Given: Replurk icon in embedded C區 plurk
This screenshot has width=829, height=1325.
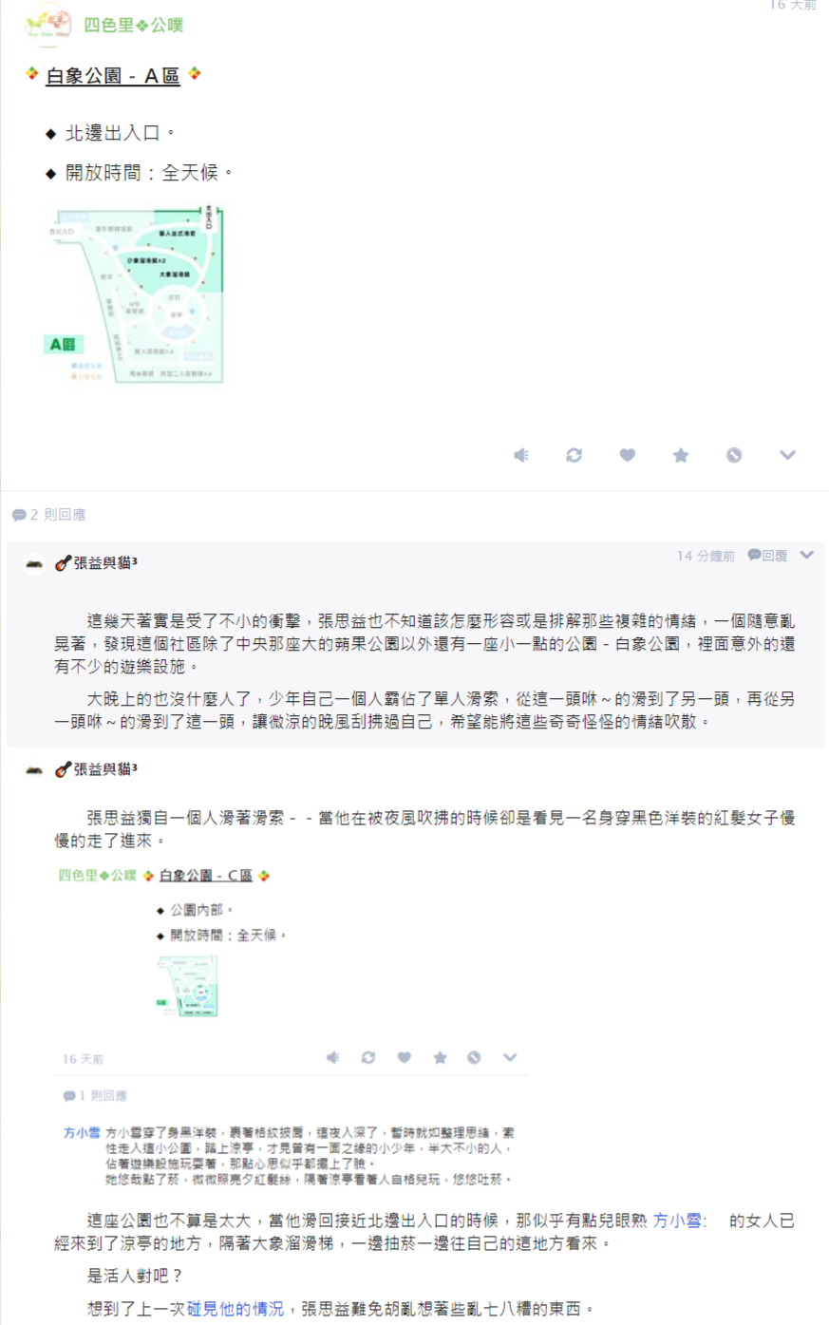Looking at the screenshot, I should point(368,1057).
